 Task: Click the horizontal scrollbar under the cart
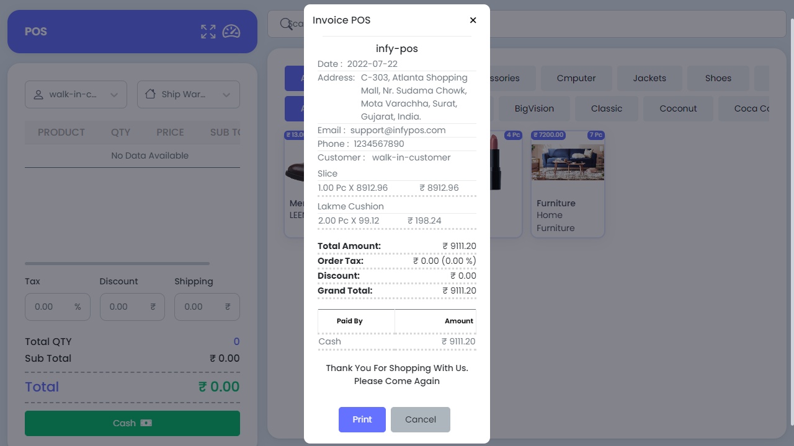pos(117,263)
